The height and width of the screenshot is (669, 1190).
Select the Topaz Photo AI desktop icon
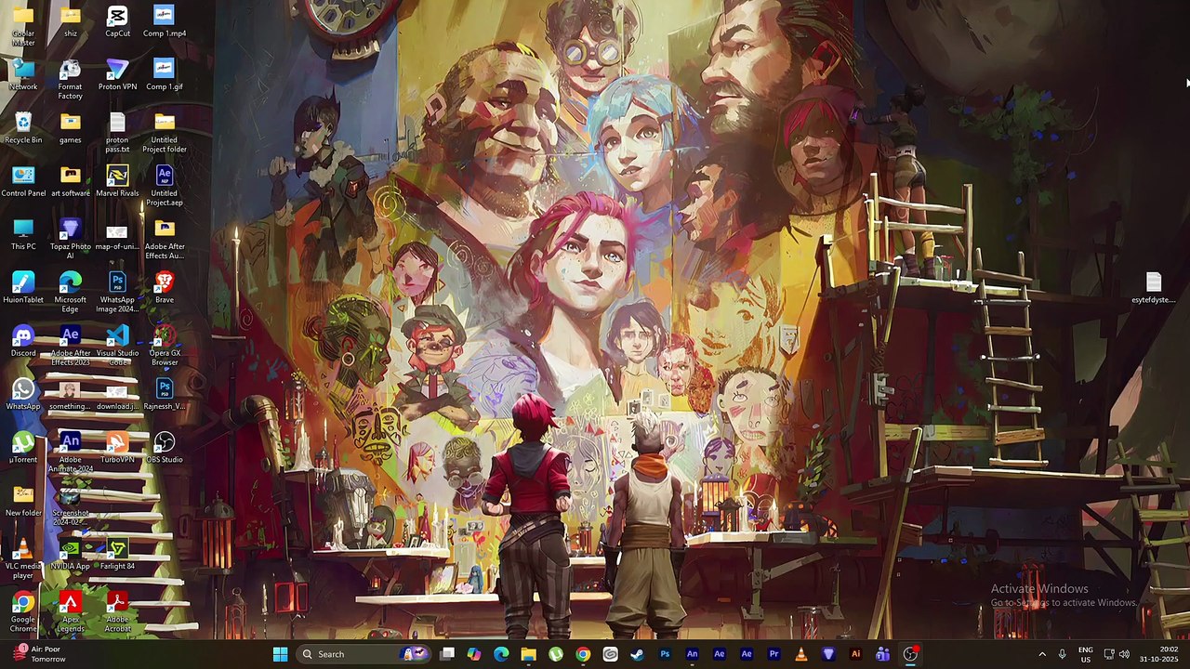point(70,239)
